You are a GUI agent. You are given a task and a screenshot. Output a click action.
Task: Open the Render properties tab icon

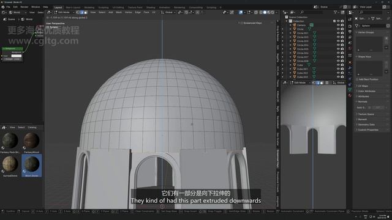(x=350, y=26)
